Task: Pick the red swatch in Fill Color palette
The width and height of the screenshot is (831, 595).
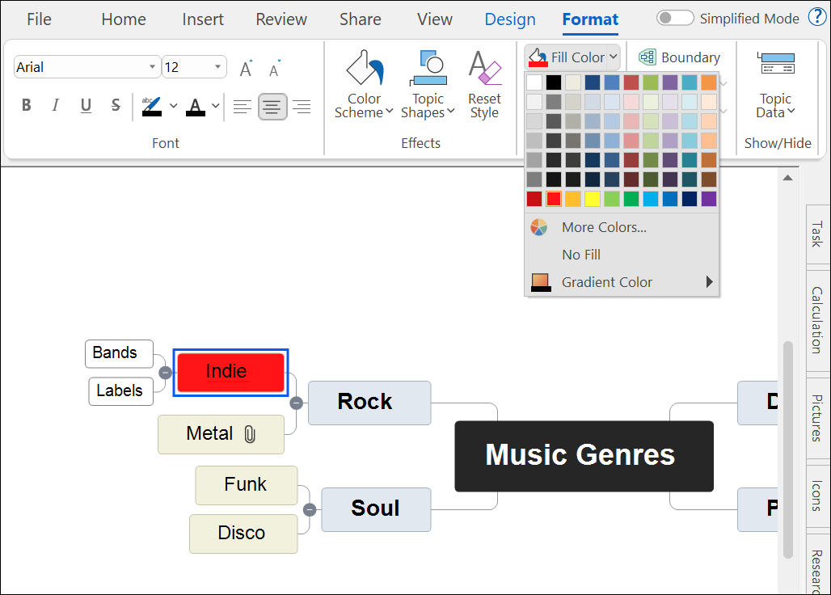Action: point(553,198)
